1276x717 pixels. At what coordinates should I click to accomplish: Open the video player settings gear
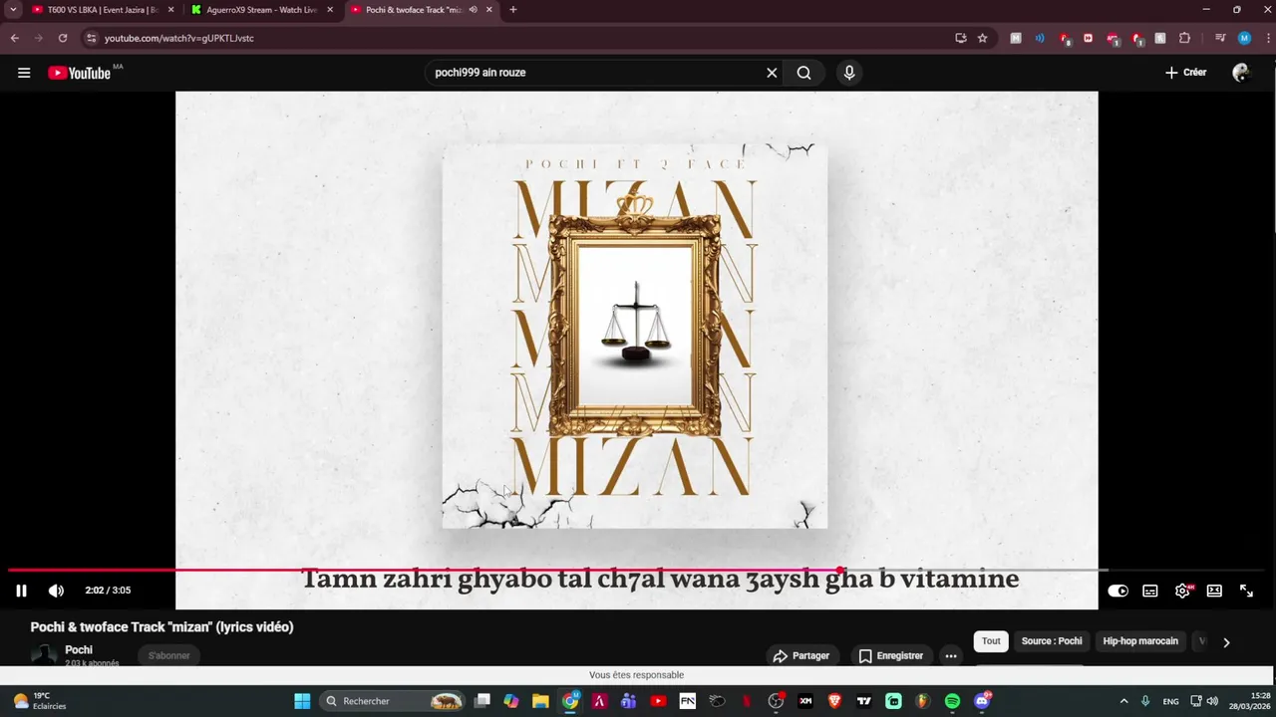coord(1182,591)
